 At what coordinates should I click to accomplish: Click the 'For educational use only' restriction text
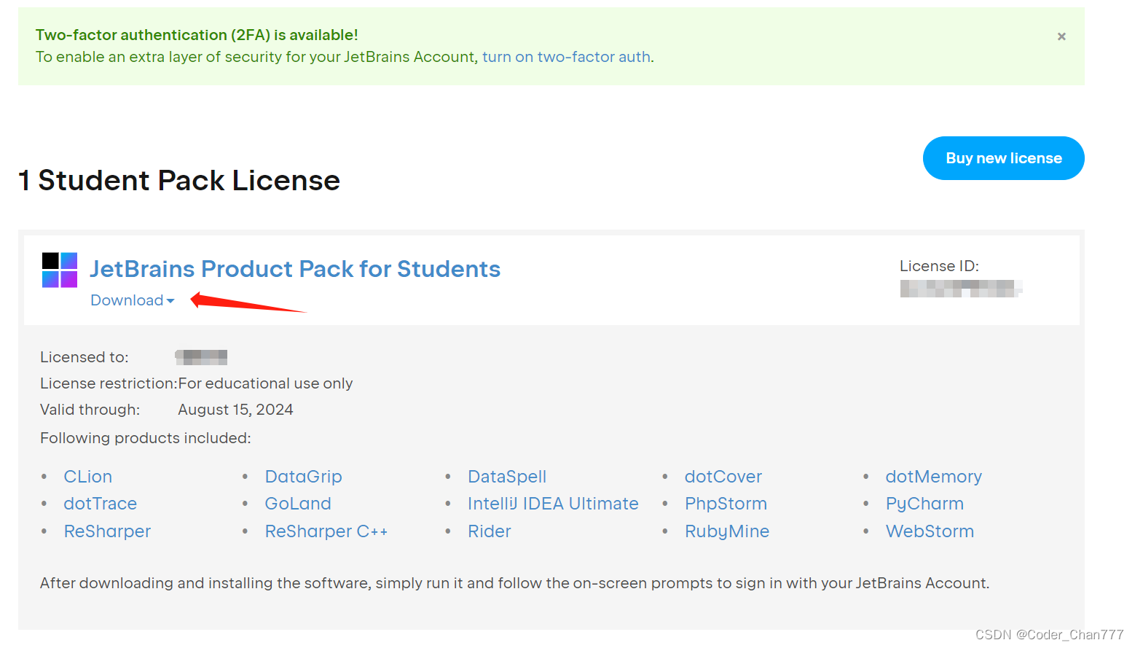[265, 383]
